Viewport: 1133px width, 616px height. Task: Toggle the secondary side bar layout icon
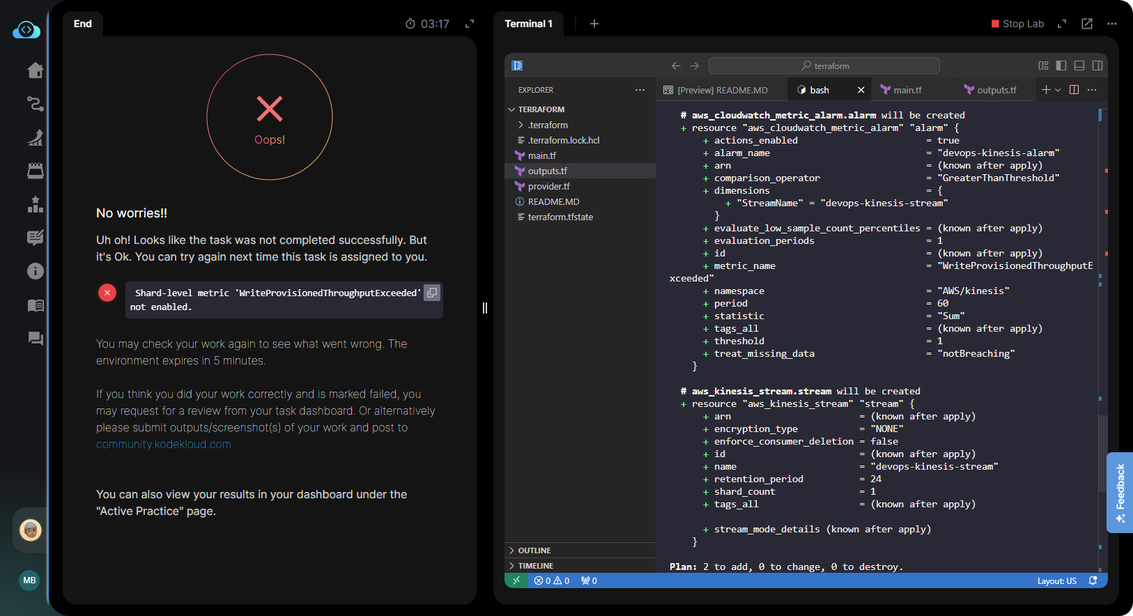tap(1097, 66)
